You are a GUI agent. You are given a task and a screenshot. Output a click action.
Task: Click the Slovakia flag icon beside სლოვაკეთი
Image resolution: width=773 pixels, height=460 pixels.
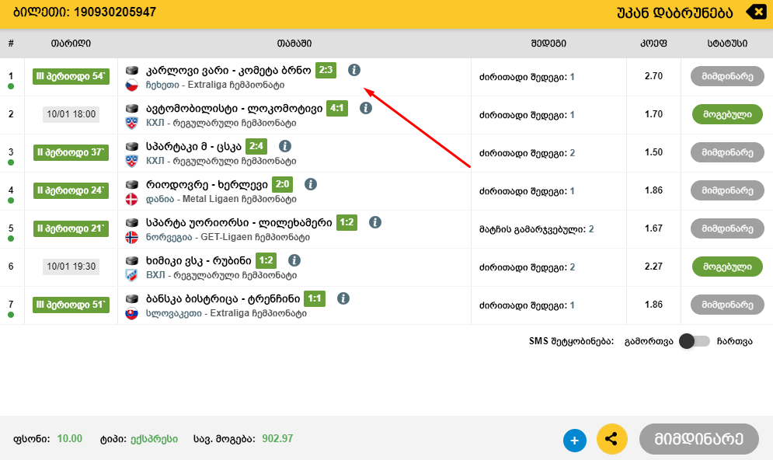coord(131,313)
